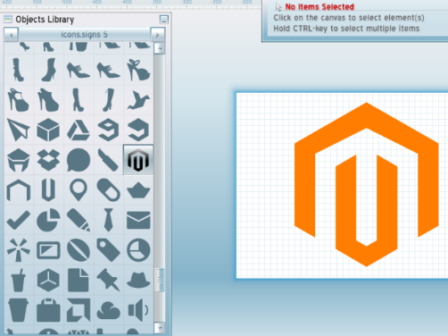Click the library scrollbar down arrow

coord(160,328)
